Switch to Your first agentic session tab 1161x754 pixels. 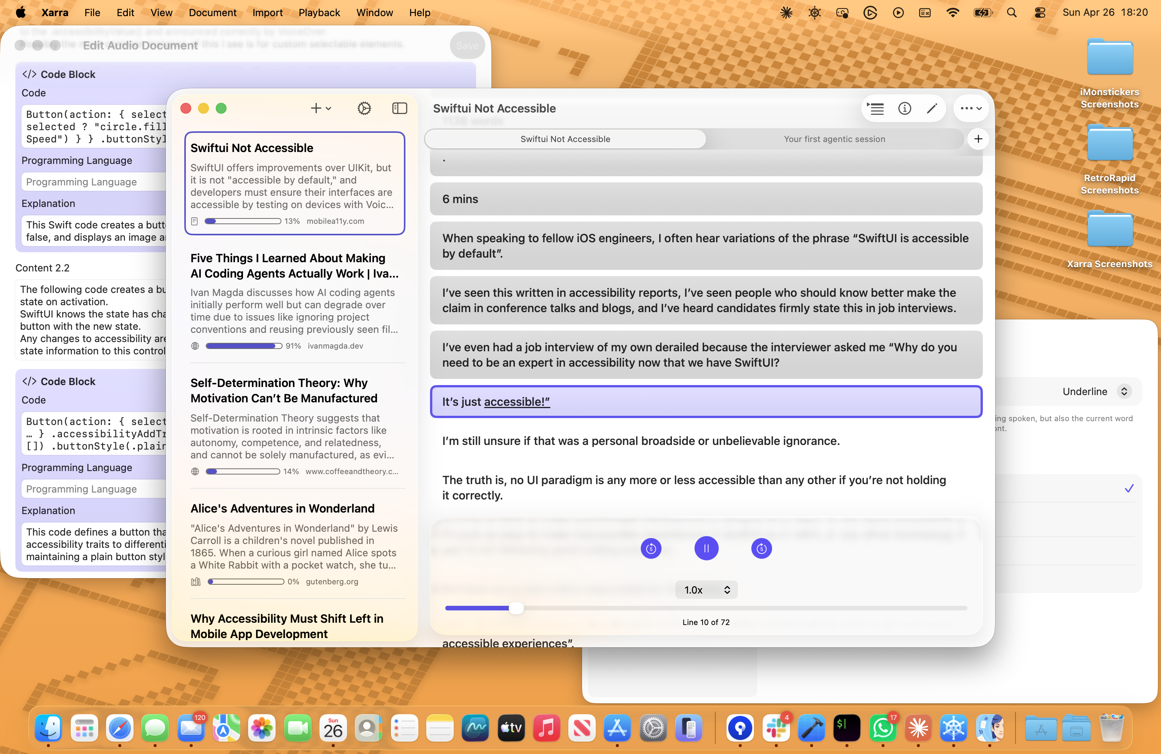click(x=834, y=139)
